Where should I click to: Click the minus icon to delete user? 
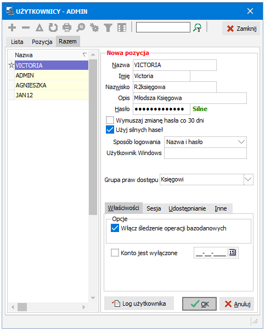(x=26, y=27)
